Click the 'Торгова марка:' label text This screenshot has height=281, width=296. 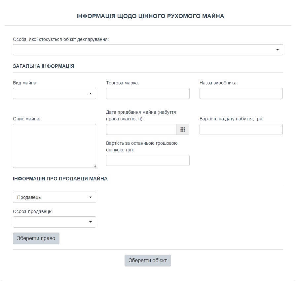click(122, 83)
